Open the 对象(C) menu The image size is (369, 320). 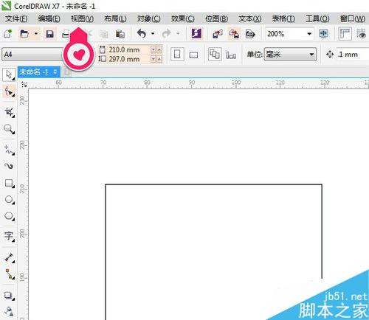pos(149,18)
